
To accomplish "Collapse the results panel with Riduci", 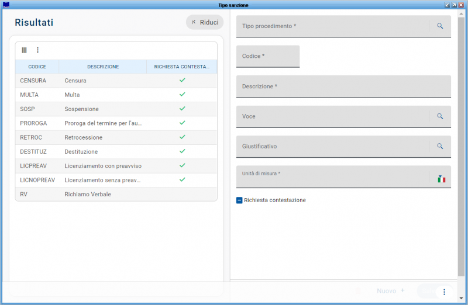I will click(x=205, y=22).
